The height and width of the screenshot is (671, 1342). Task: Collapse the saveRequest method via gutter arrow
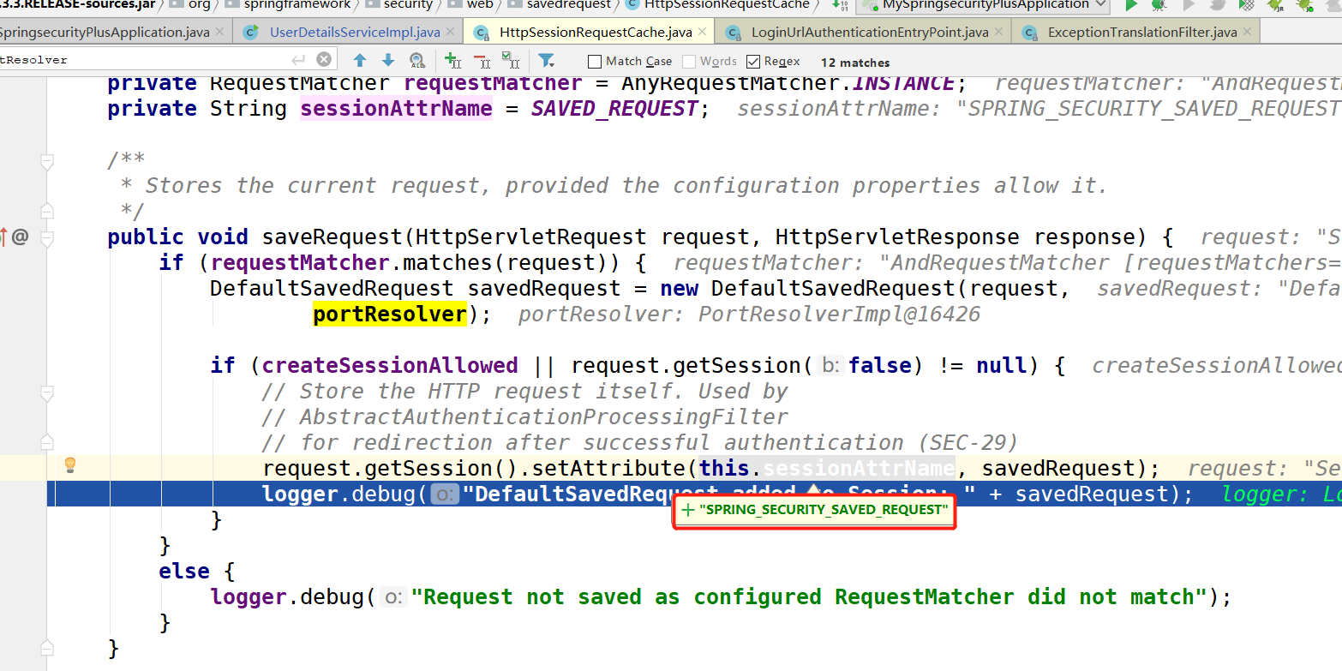(47, 237)
